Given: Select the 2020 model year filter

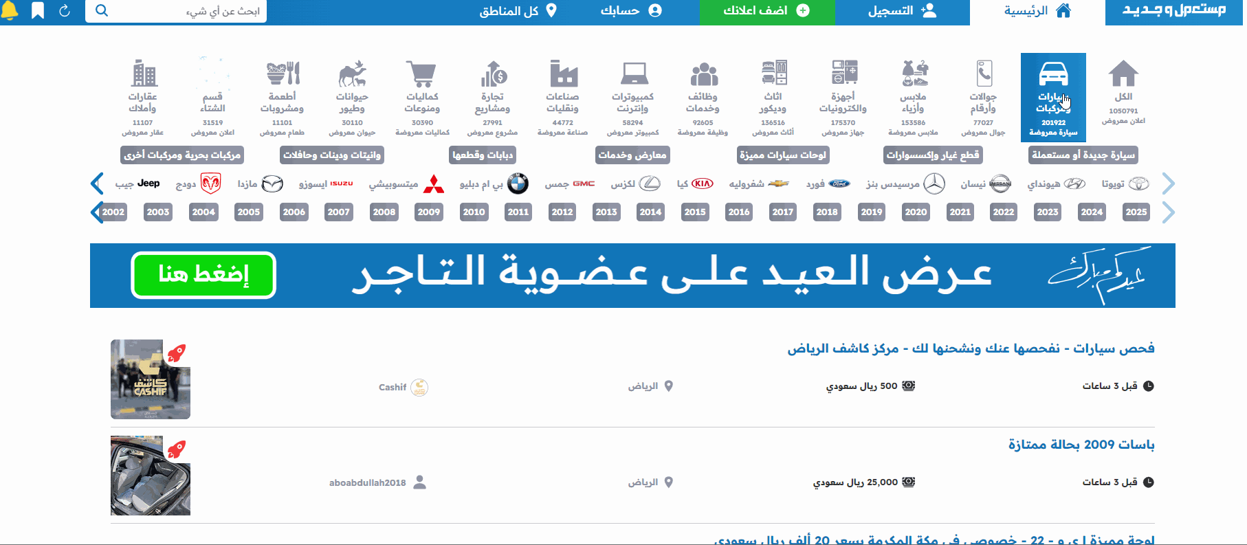Looking at the screenshot, I should coord(915,212).
